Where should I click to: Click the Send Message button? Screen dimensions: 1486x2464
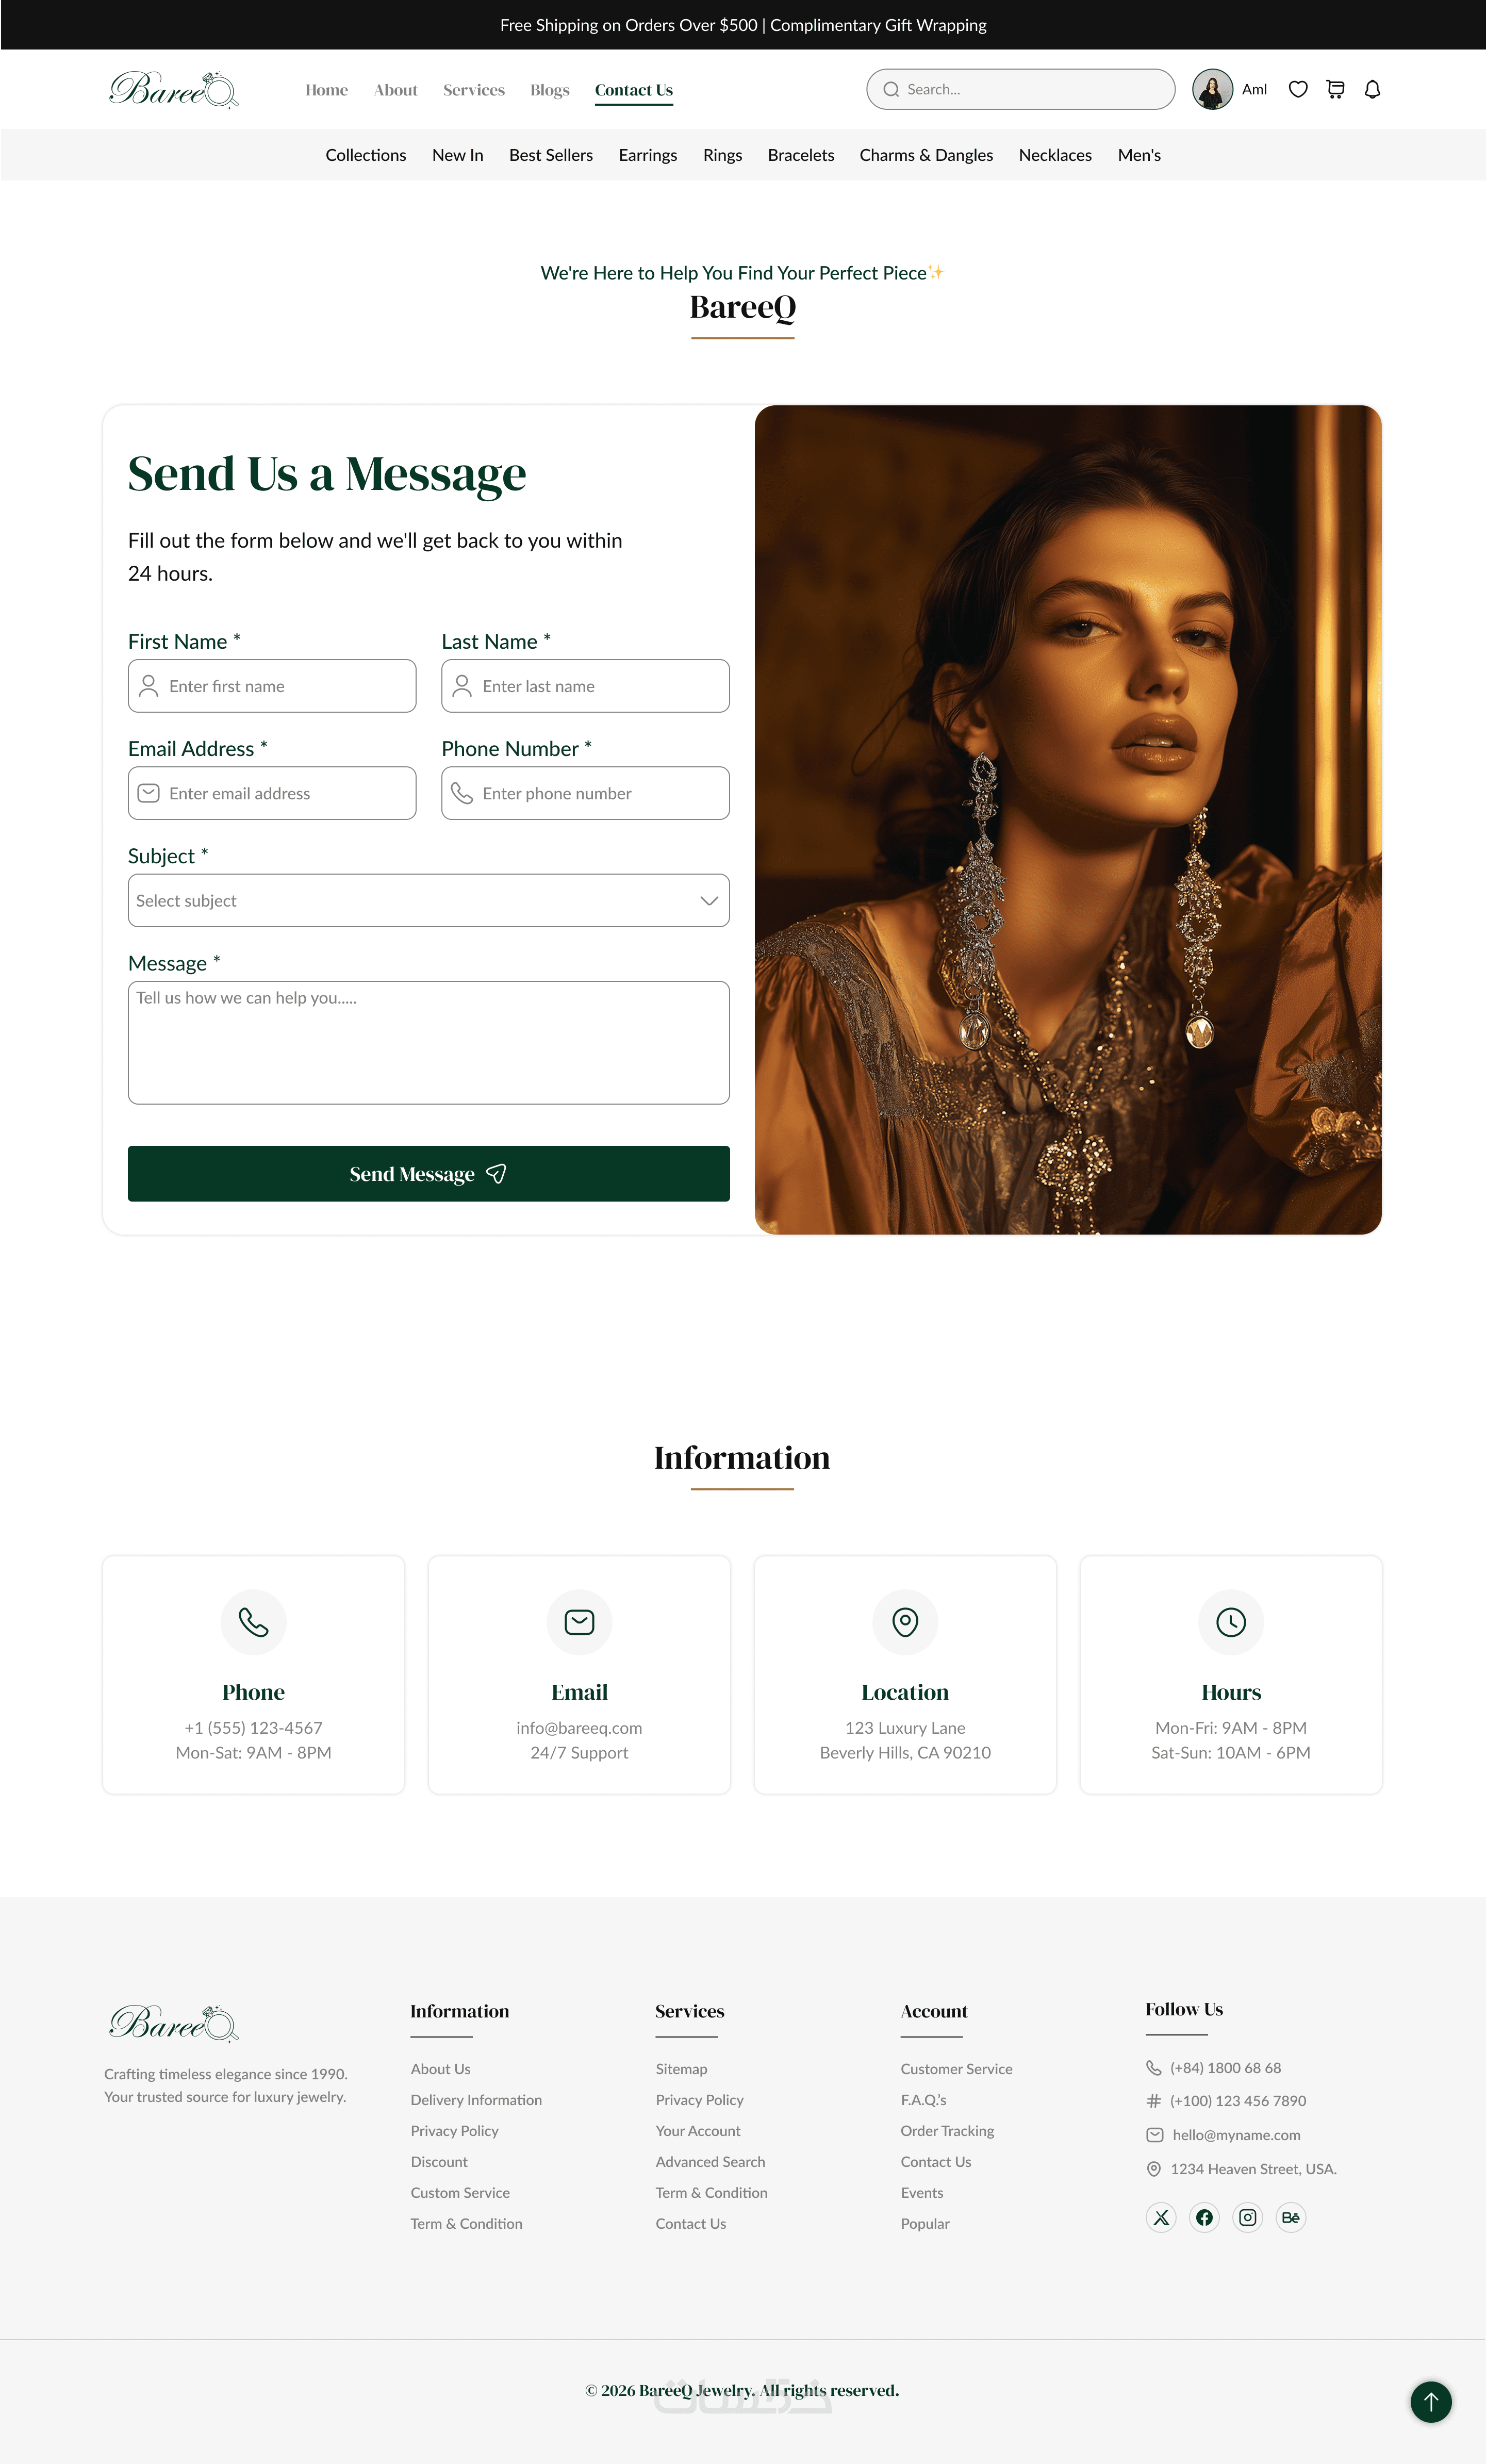point(428,1174)
